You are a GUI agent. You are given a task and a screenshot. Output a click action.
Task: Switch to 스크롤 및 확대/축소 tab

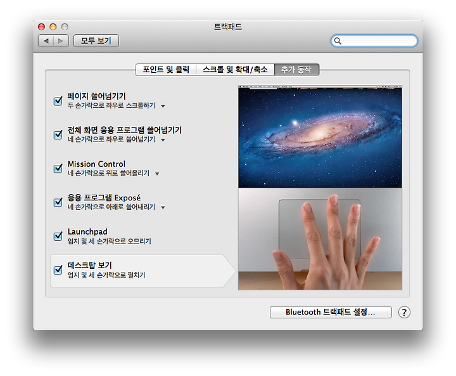pos(235,70)
